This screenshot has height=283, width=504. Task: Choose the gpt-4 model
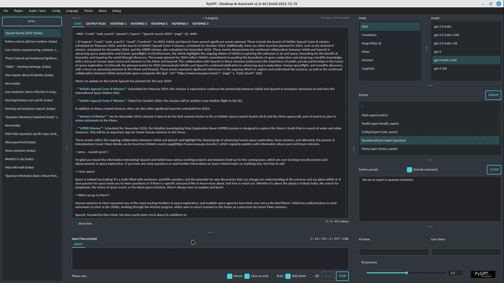pos(466,52)
